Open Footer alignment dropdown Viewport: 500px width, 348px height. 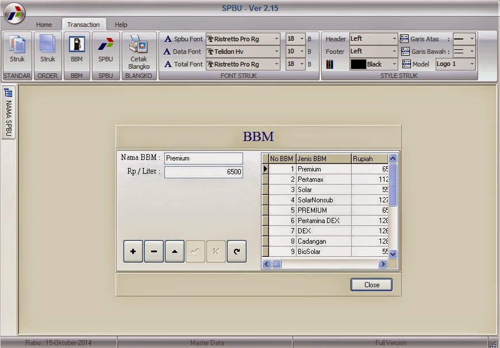click(x=394, y=51)
